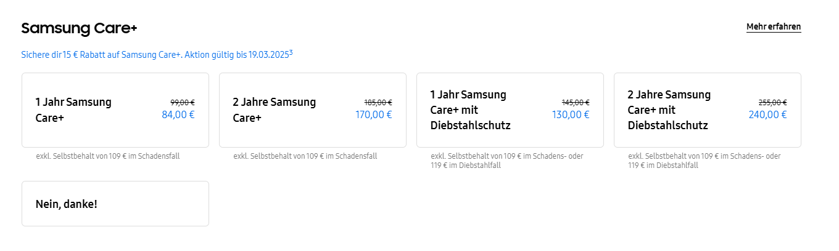Click the crossed-out 255,00 € price
Image resolution: width=839 pixels, height=251 pixels.
[x=772, y=103]
